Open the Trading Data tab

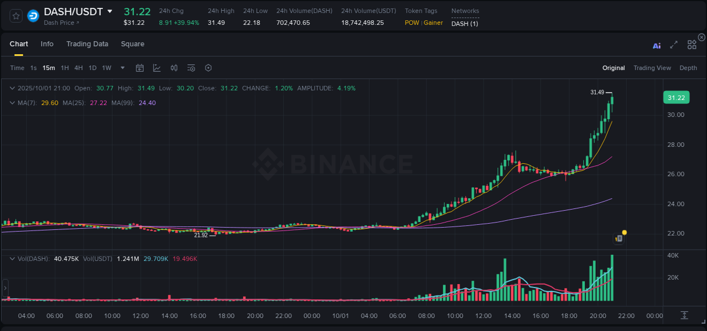point(87,43)
